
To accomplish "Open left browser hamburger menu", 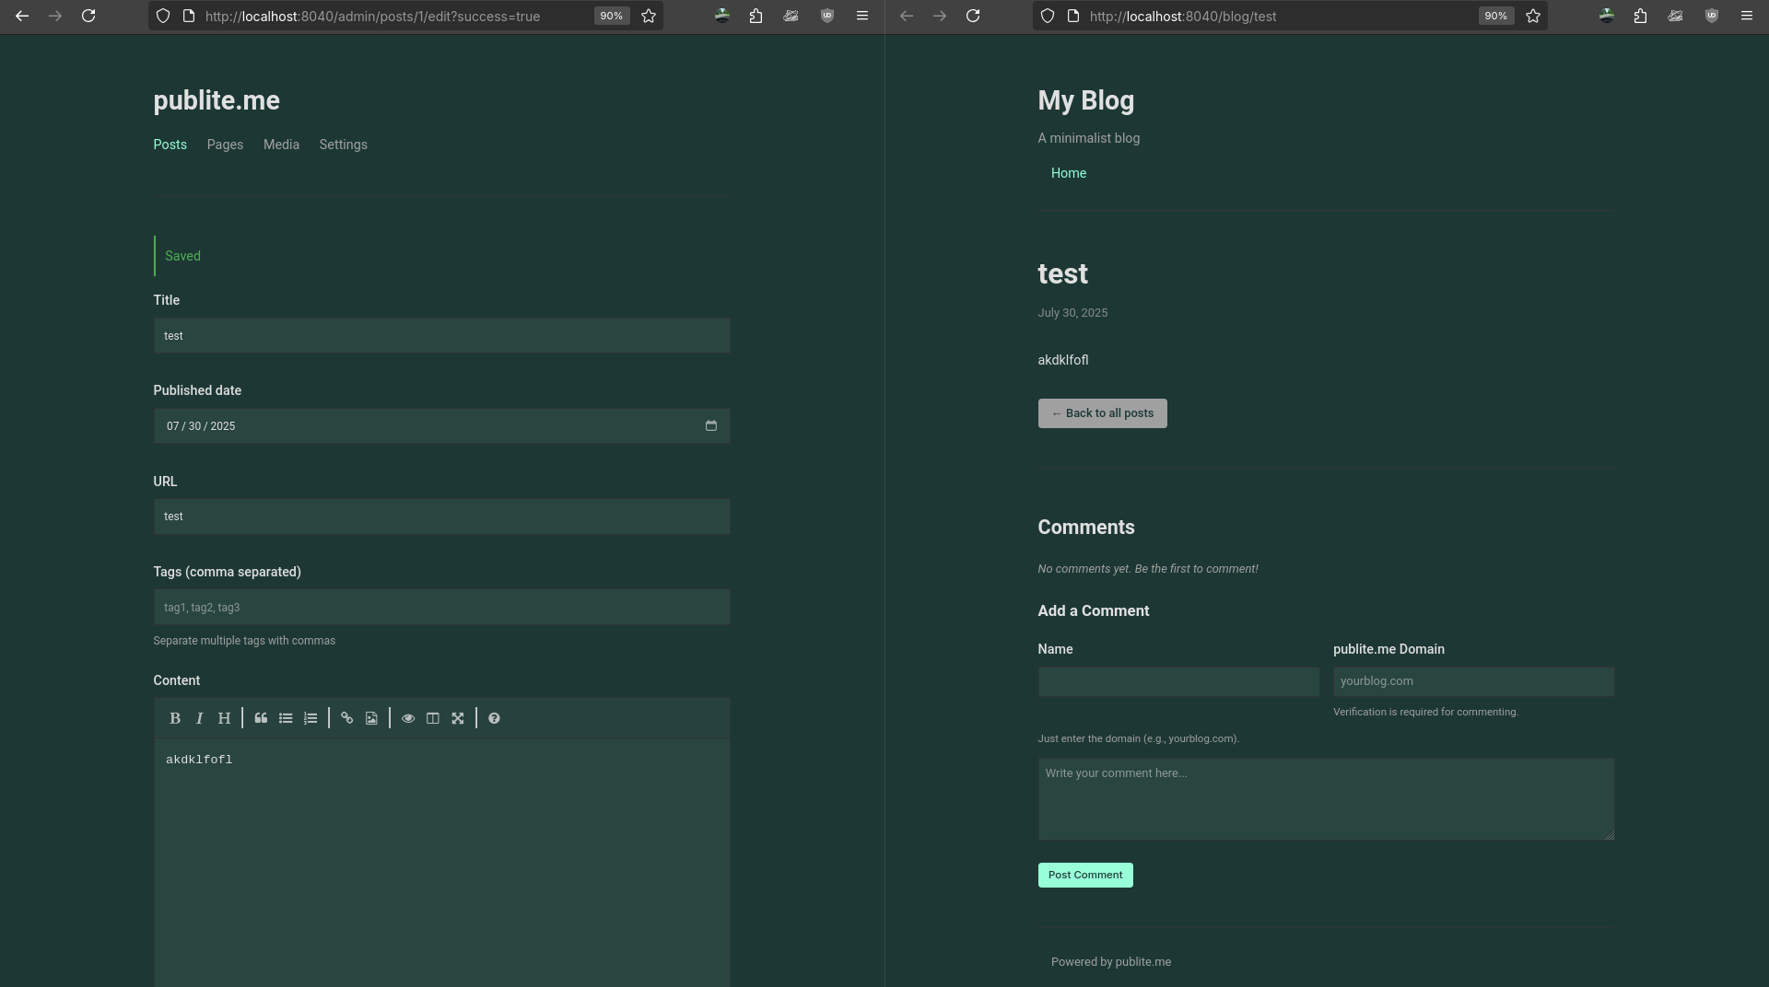I will (x=862, y=16).
